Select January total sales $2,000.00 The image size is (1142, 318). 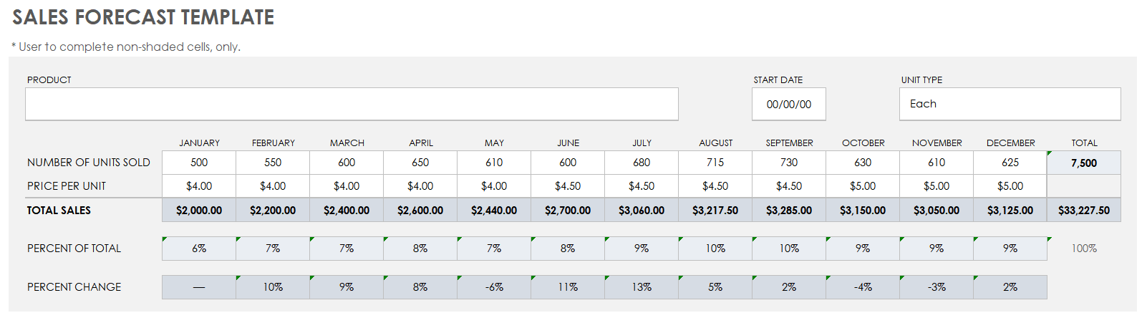[199, 211]
